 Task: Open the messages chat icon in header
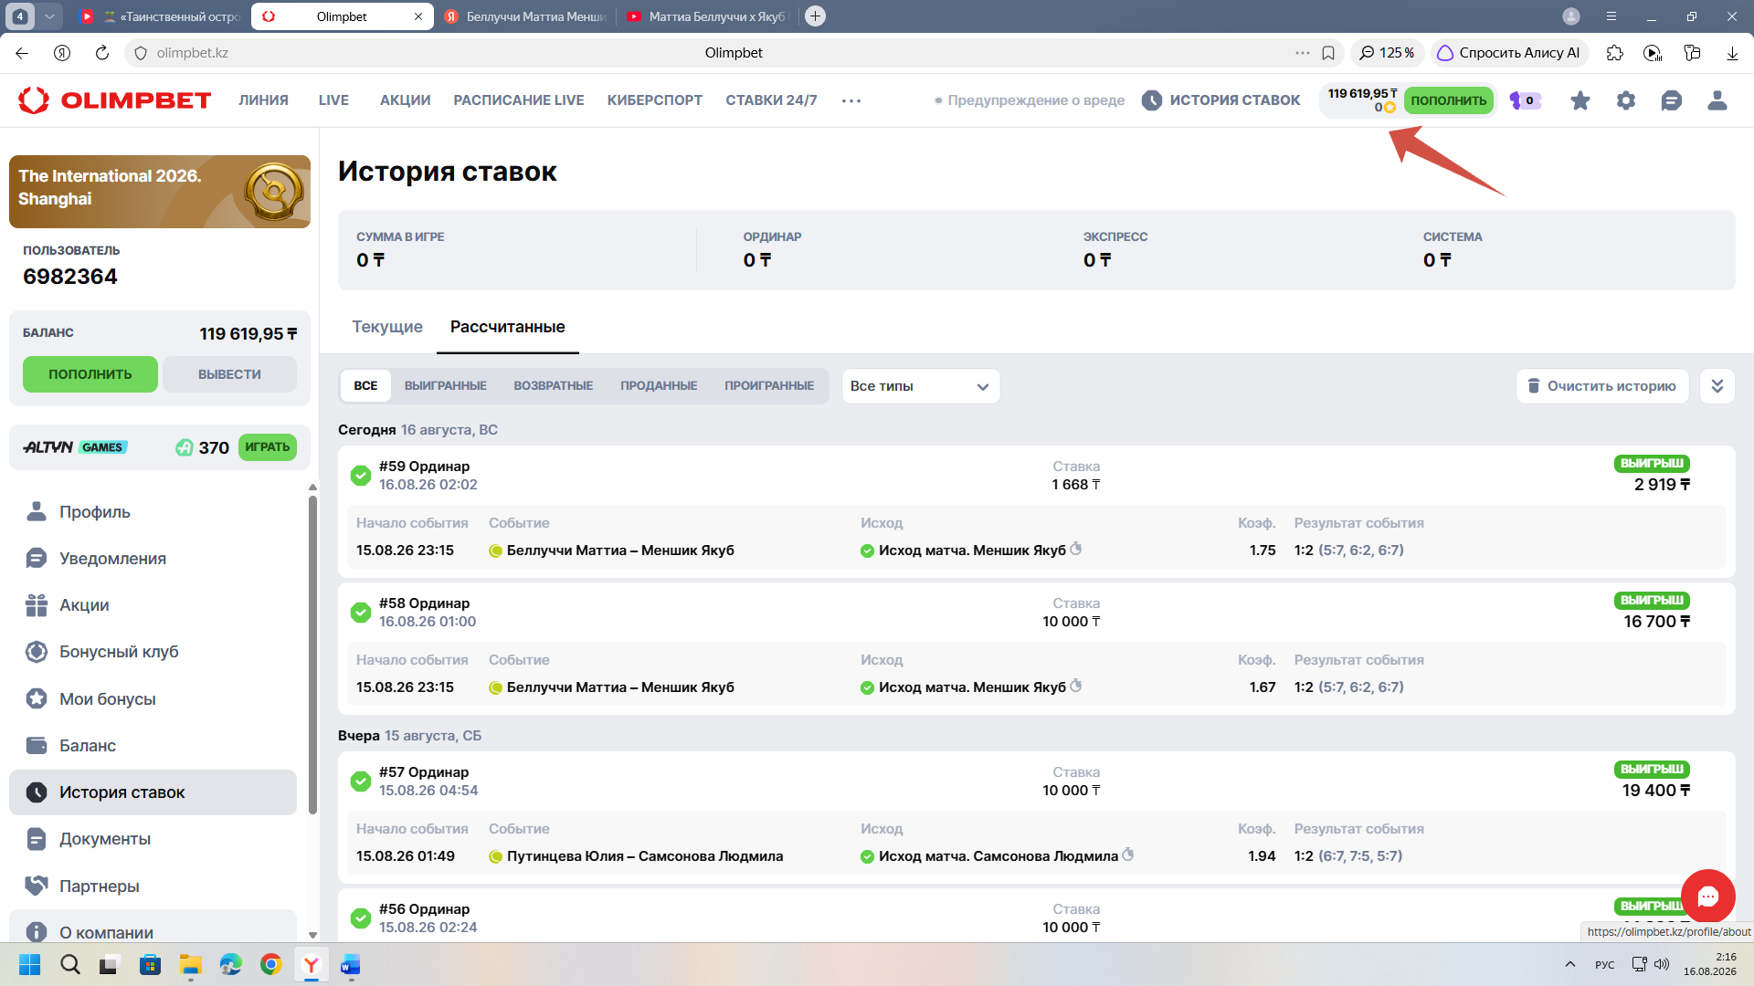[1672, 100]
